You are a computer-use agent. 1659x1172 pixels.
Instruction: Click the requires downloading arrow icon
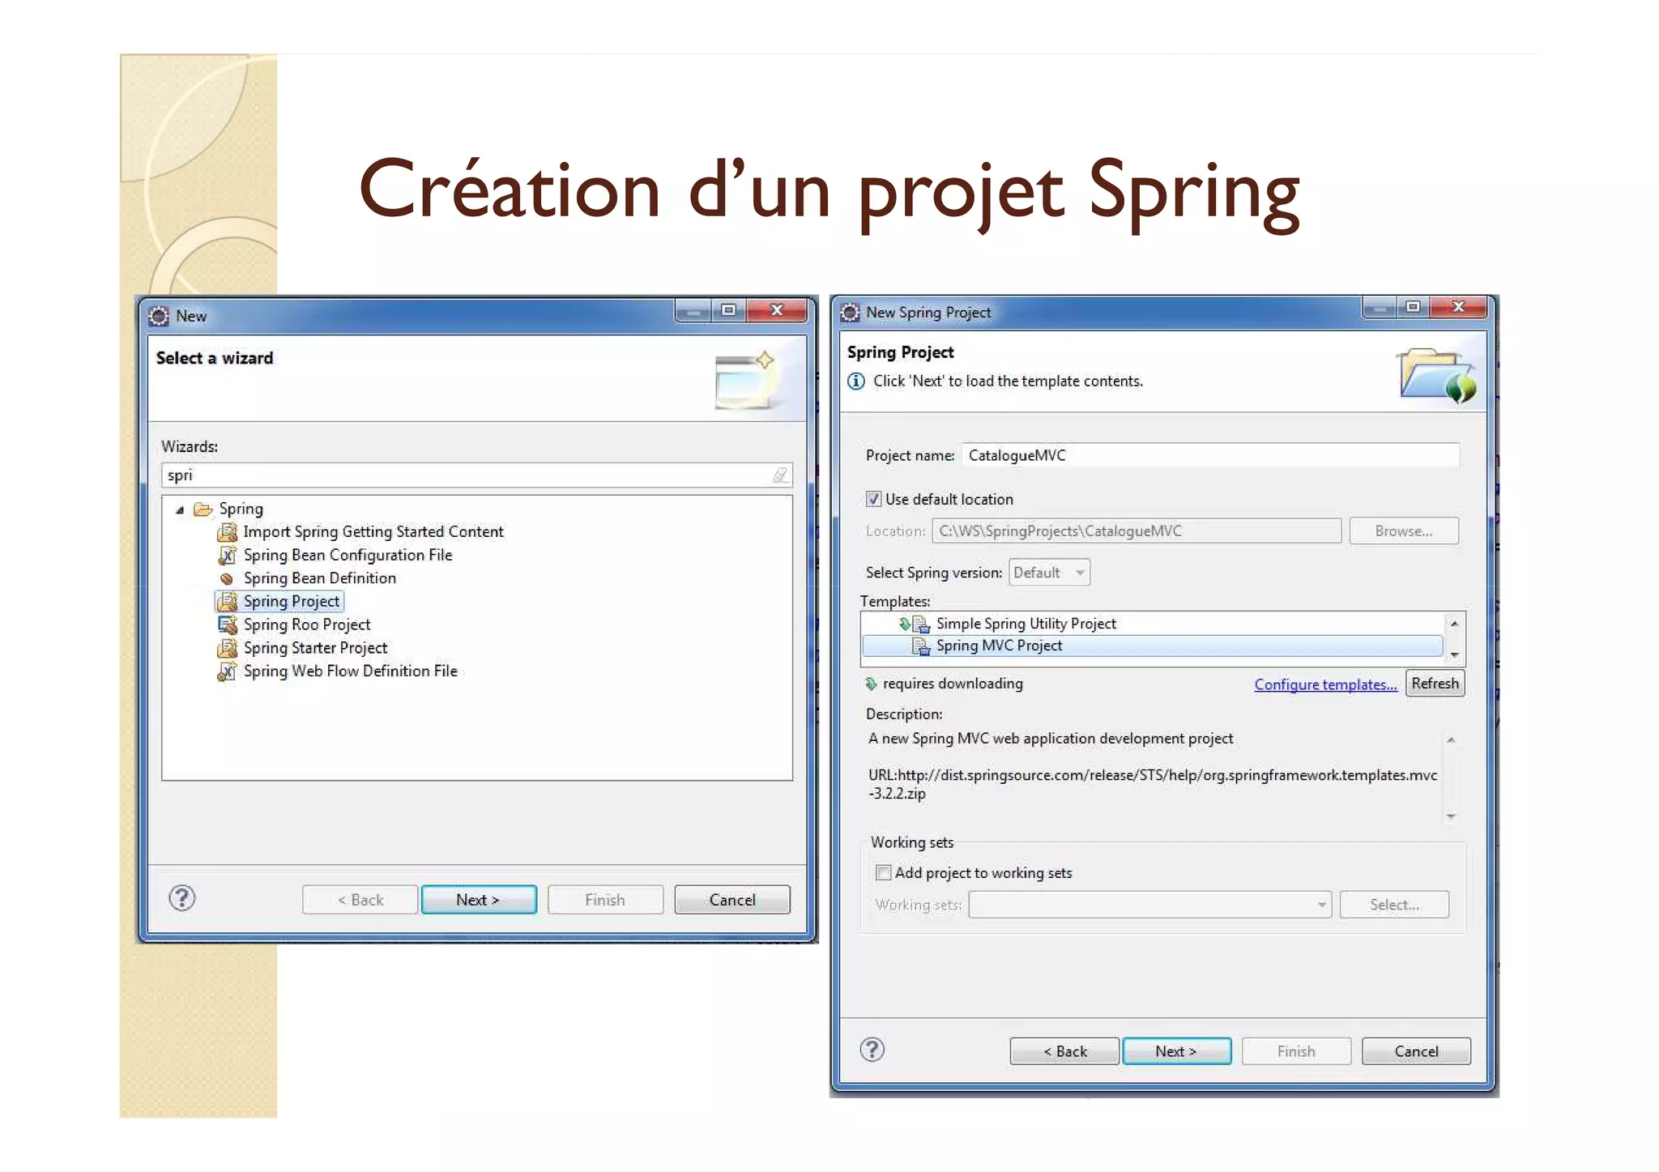[x=871, y=684]
